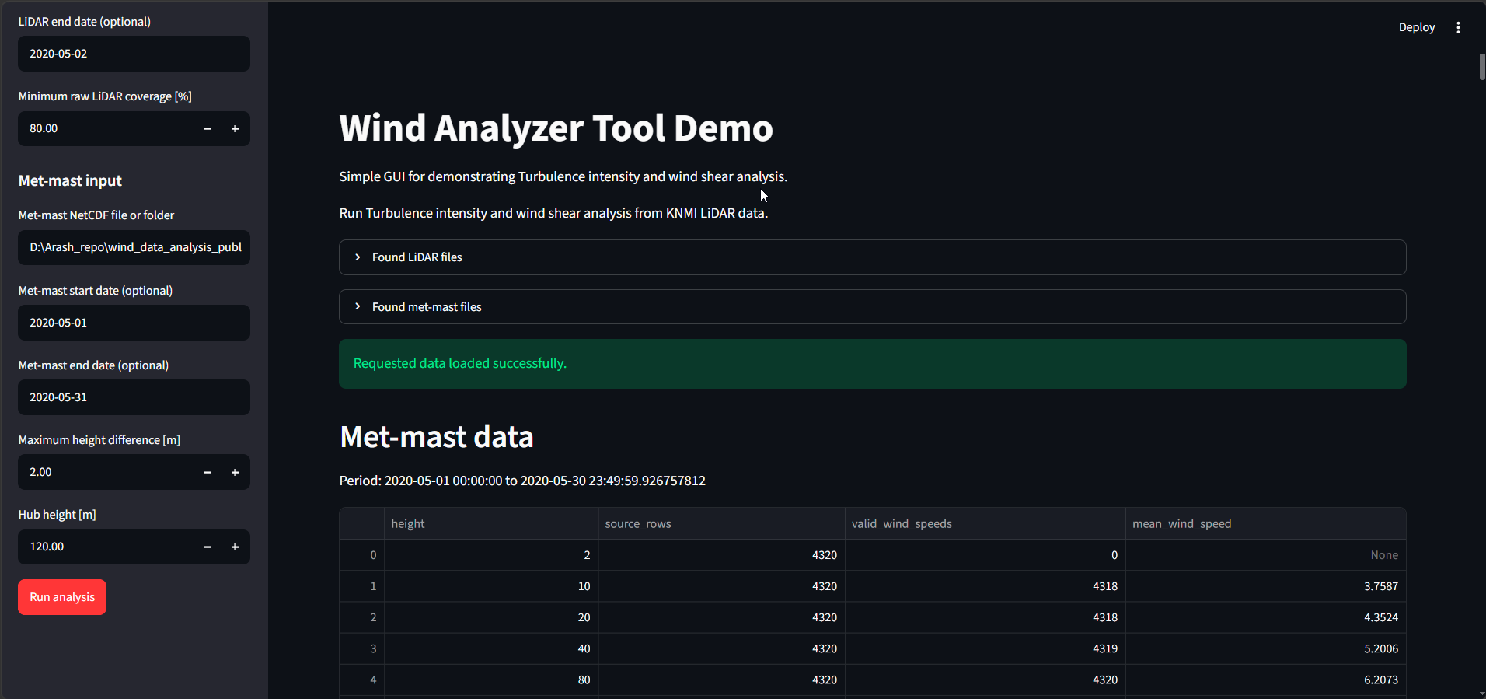This screenshot has height=699, width=1486.
Task: Select the mean wind speed cell 6.2073
Action: [x=1265, y=680]
